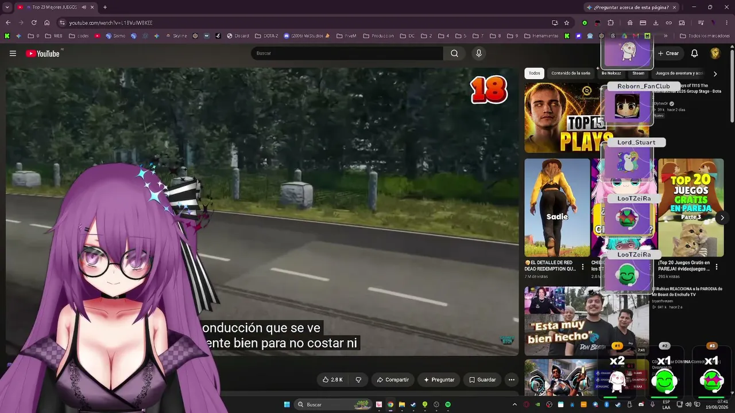The height and width of the screenshot is (413, 735).
Task: Open the Top 20 Juegos Gratis thumbnail
Action: 691,208
